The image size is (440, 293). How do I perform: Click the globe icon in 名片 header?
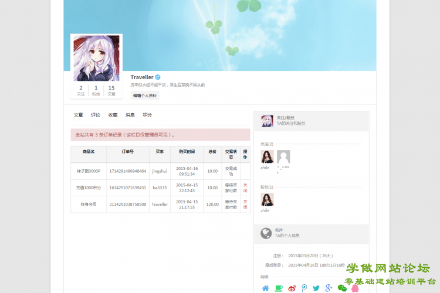(266, 233)
